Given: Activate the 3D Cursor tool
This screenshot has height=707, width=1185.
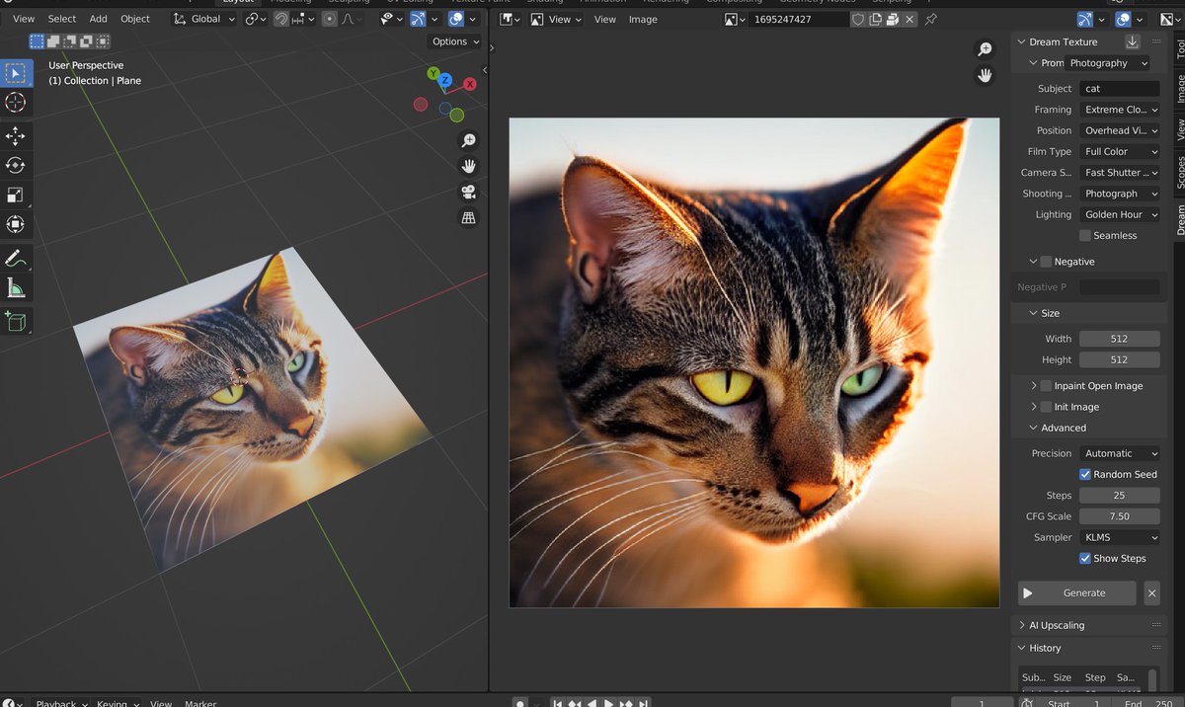Looking at the screenshot, I should [16, 103].
